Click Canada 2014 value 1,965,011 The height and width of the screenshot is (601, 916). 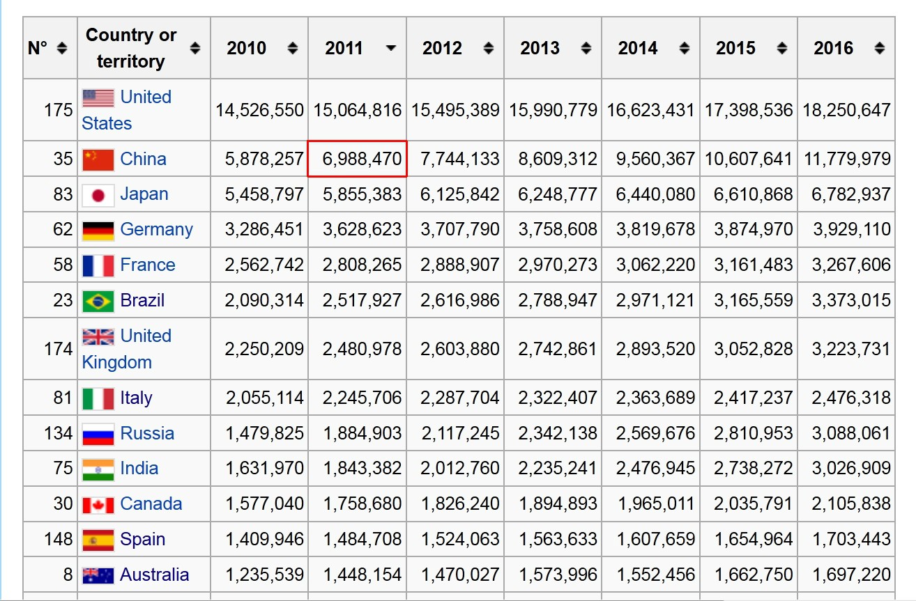[655, 504]
